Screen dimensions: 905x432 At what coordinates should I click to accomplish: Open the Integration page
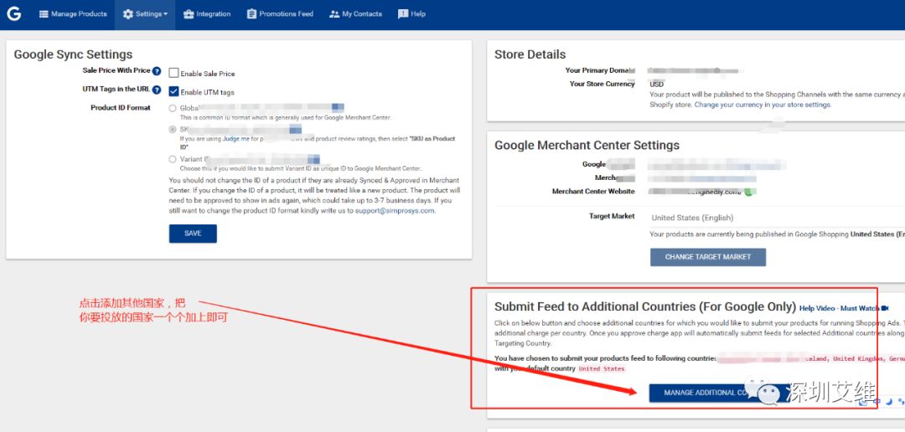tap(207, 14)
